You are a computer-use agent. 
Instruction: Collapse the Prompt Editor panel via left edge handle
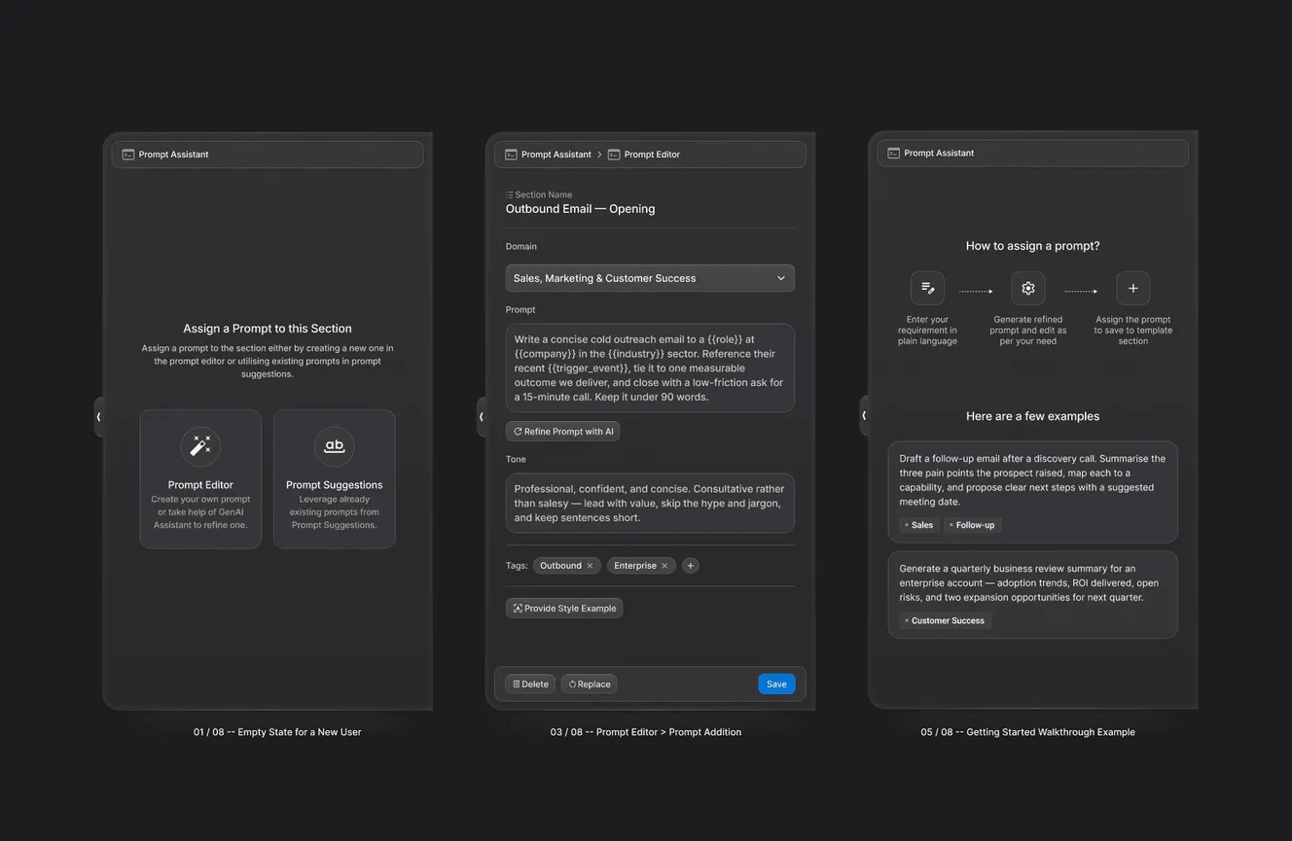point(481,416)
